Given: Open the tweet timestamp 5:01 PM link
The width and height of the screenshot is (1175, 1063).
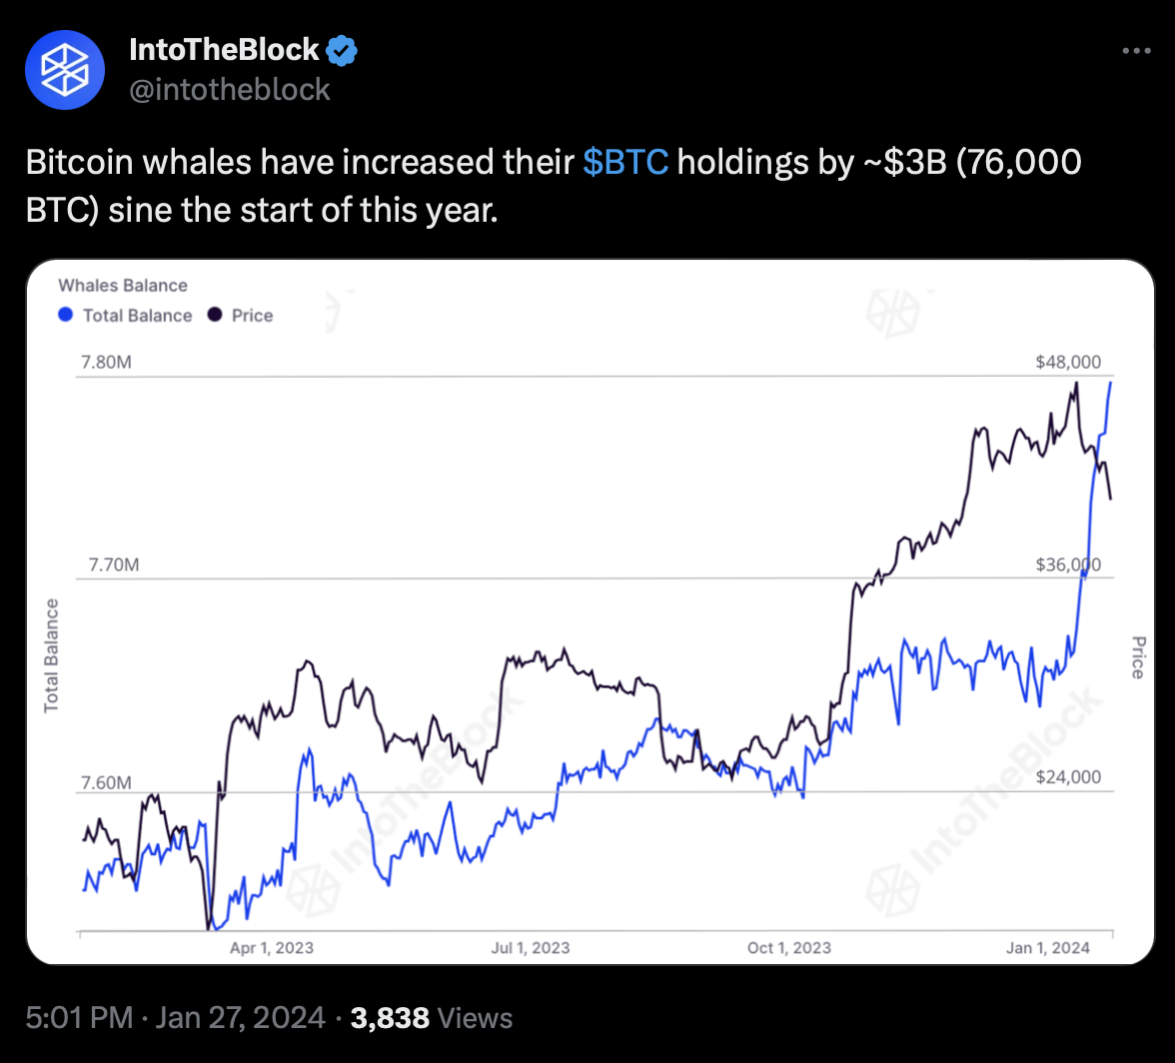Looking at the screenshot, I should [x=79, y=1018].
